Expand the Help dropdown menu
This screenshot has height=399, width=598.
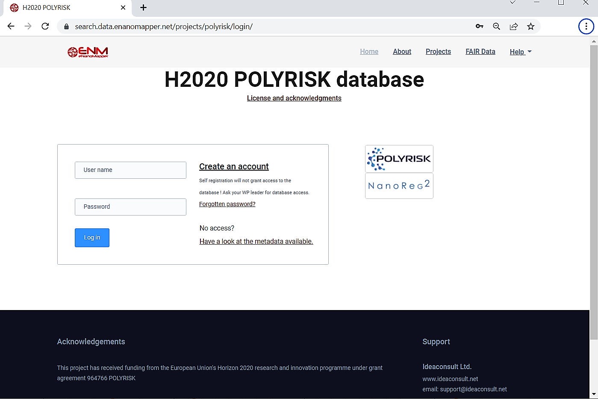click(x=521, y=52)
